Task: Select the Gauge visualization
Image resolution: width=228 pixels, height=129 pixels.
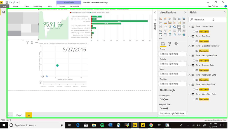Action: pyautogui.click(x=170, y=31)
